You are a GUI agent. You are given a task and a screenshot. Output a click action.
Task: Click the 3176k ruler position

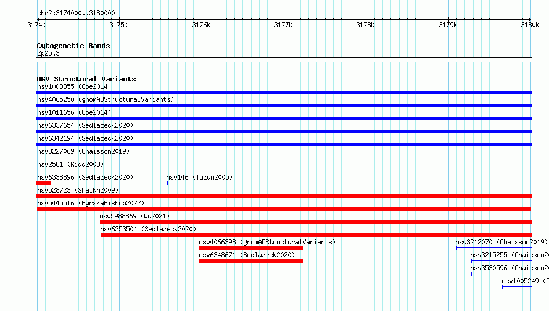click(201, 25)
